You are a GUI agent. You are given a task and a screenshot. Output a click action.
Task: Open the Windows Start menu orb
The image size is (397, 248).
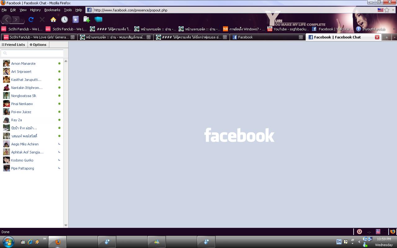[x=8, y=241]
